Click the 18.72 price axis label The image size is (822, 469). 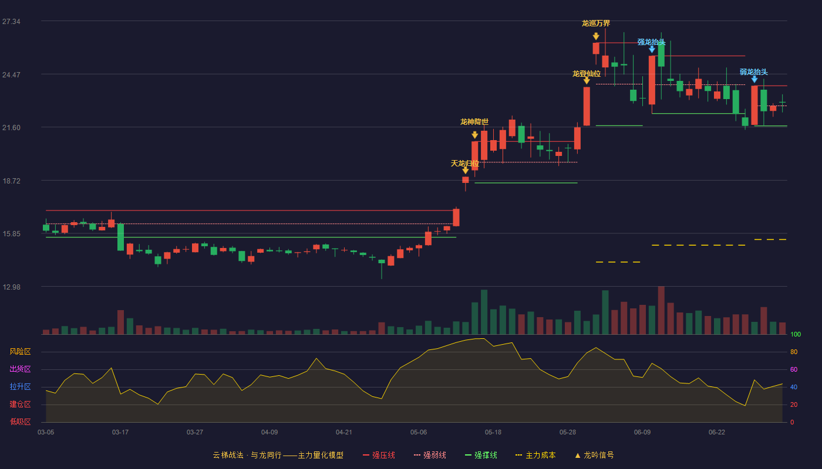11,181
